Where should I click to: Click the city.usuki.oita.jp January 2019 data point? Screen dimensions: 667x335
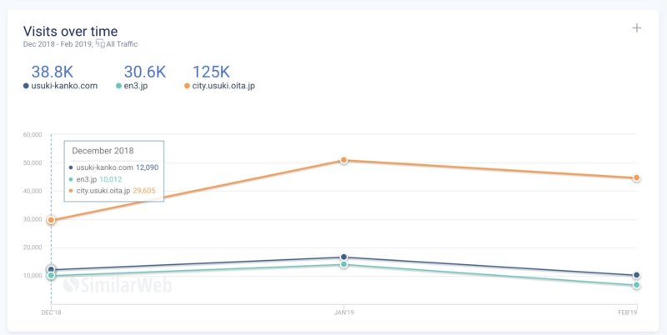[344, 160]
